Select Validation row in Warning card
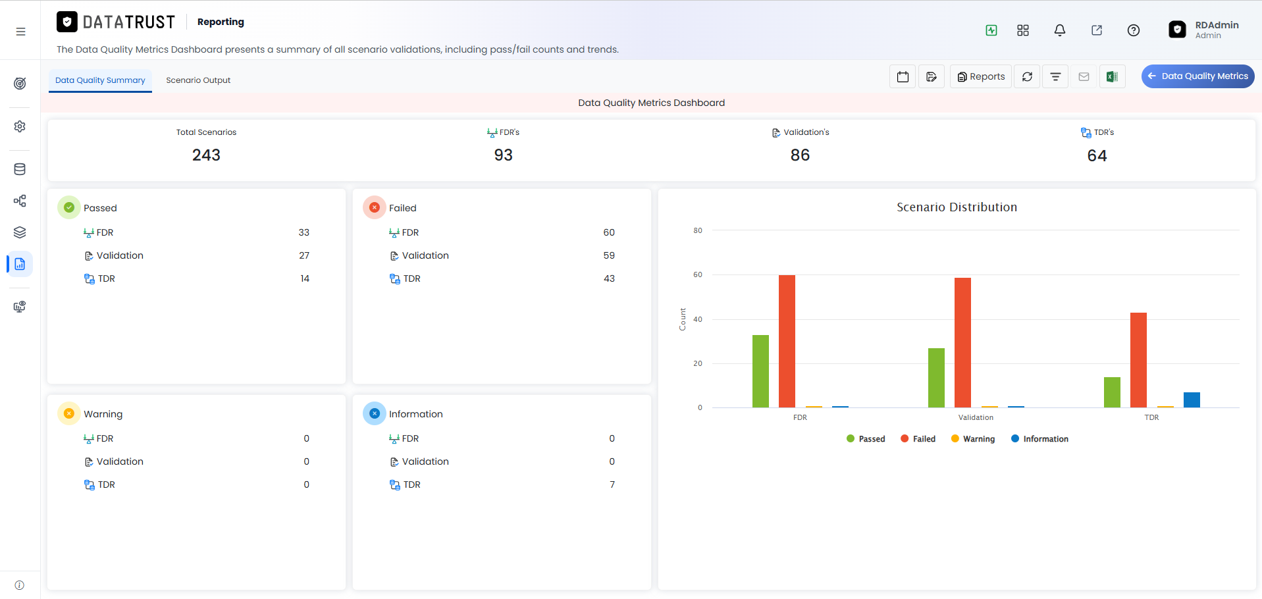The width and height of the screenshot is (1262, 599). pos(196,461)
